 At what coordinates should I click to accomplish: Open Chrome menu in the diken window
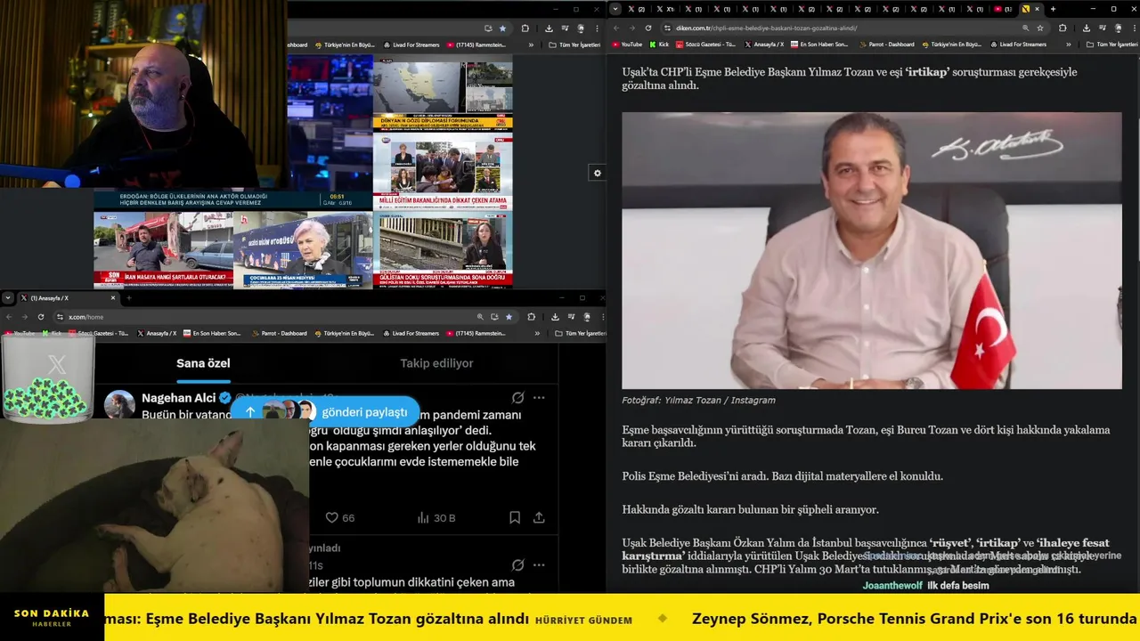(1133, 28)
